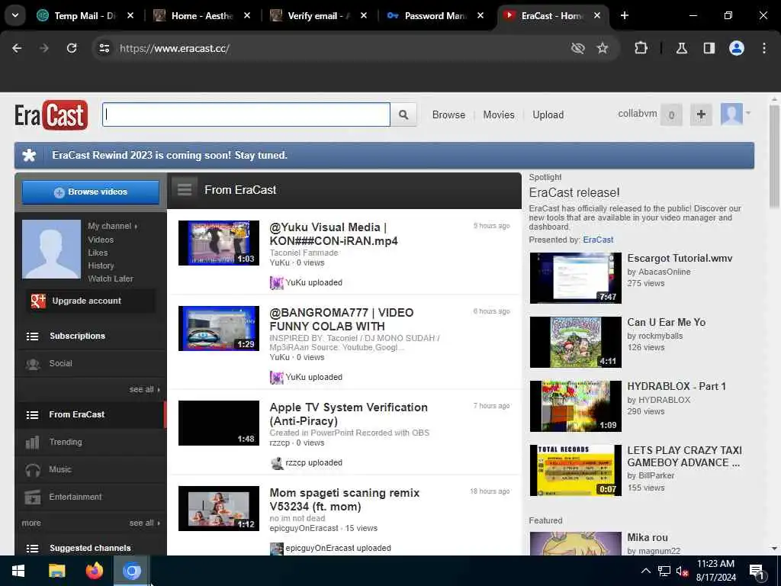Click the collabvm username
The width and height of the screenshot is (781, 586).
tap(637, 114)
